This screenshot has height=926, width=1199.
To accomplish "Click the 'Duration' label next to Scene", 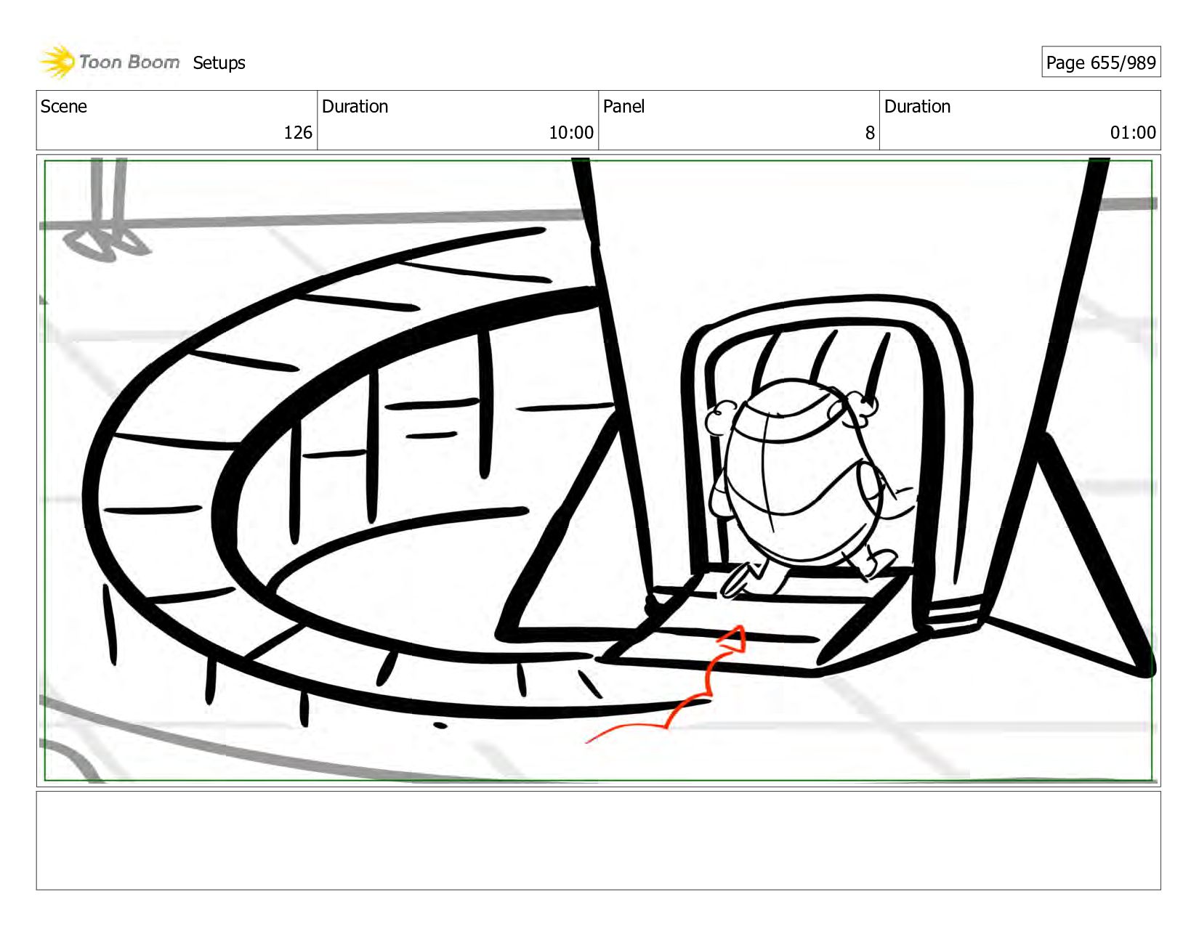I will tap(355, 107).
